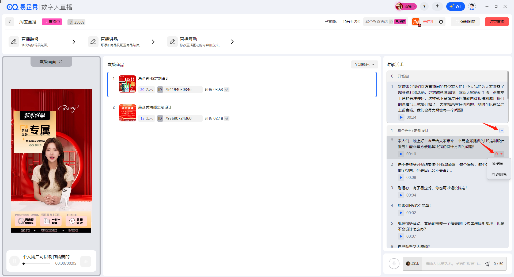Choose 仅移除 from the delete menu
Screen dimensions: 514x277
pos(499,163)
